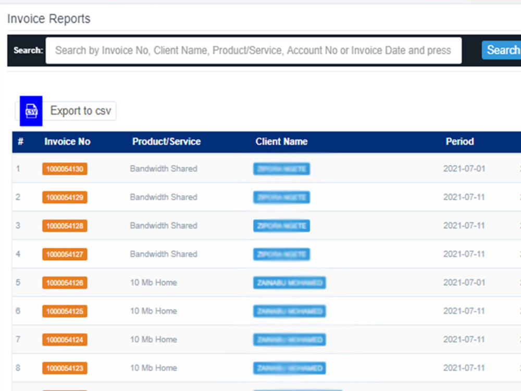Click Bandwidth Shared in row 4

pyautogui.click(x=164, y=254)
